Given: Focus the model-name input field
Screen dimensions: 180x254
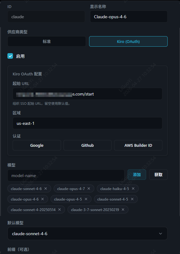Looking at the screenshot, I should 66,176.
